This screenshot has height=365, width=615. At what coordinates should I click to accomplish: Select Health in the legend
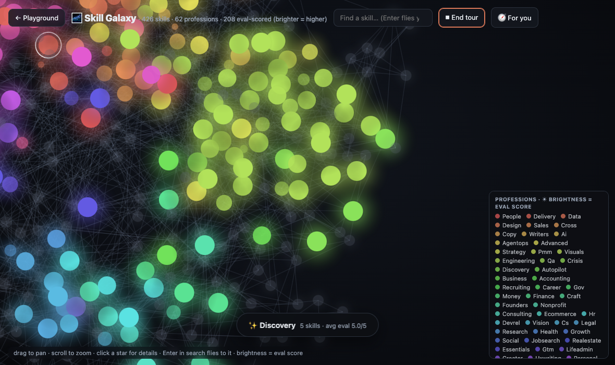546,332
